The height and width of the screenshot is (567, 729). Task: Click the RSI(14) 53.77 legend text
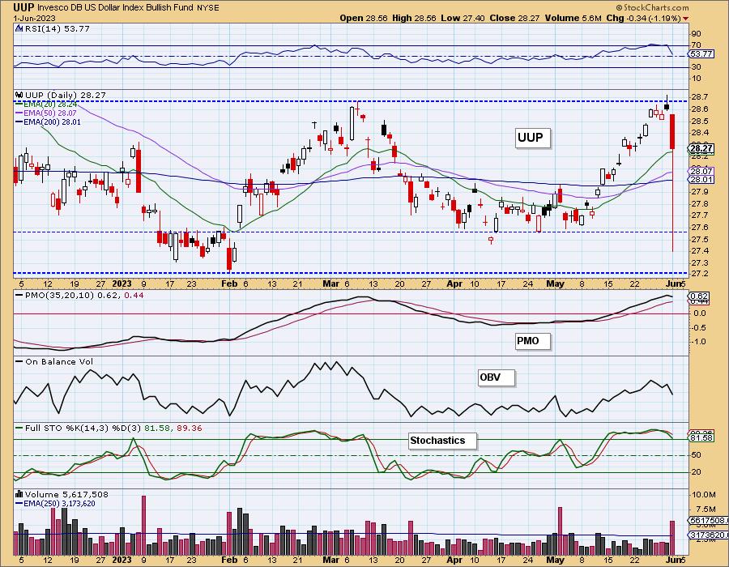point(58,28)
